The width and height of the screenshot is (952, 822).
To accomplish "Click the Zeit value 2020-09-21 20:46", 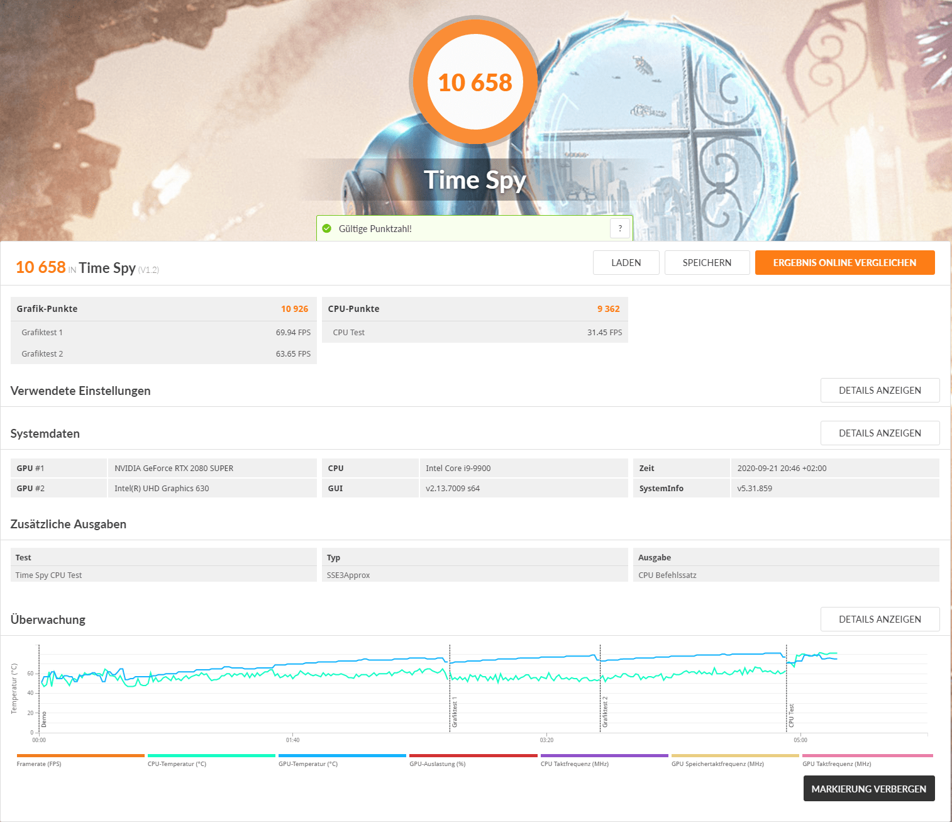I will 782,468.
